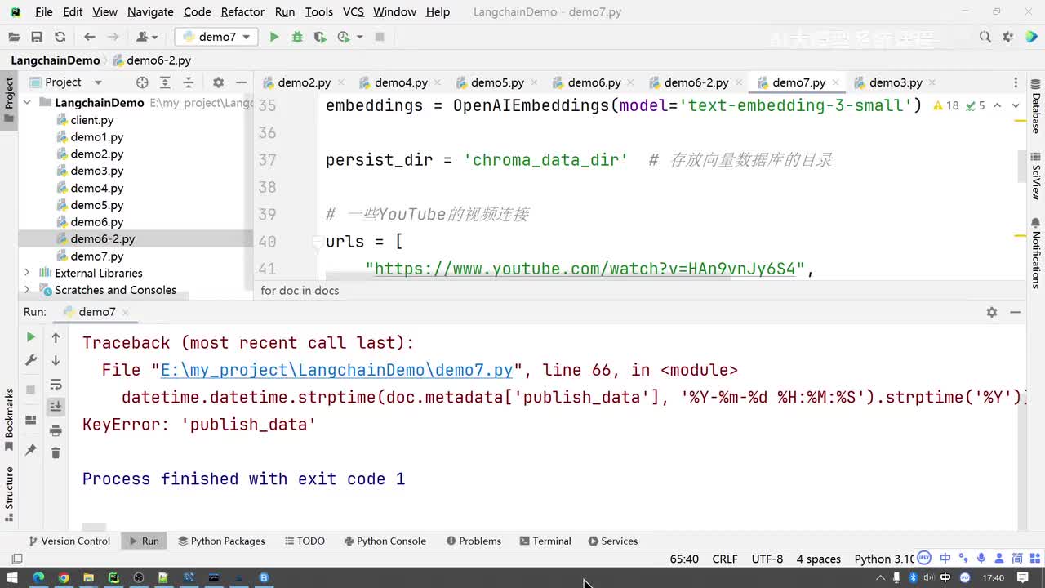Open the demo7 run configuration dropdown

coord(217,37)
